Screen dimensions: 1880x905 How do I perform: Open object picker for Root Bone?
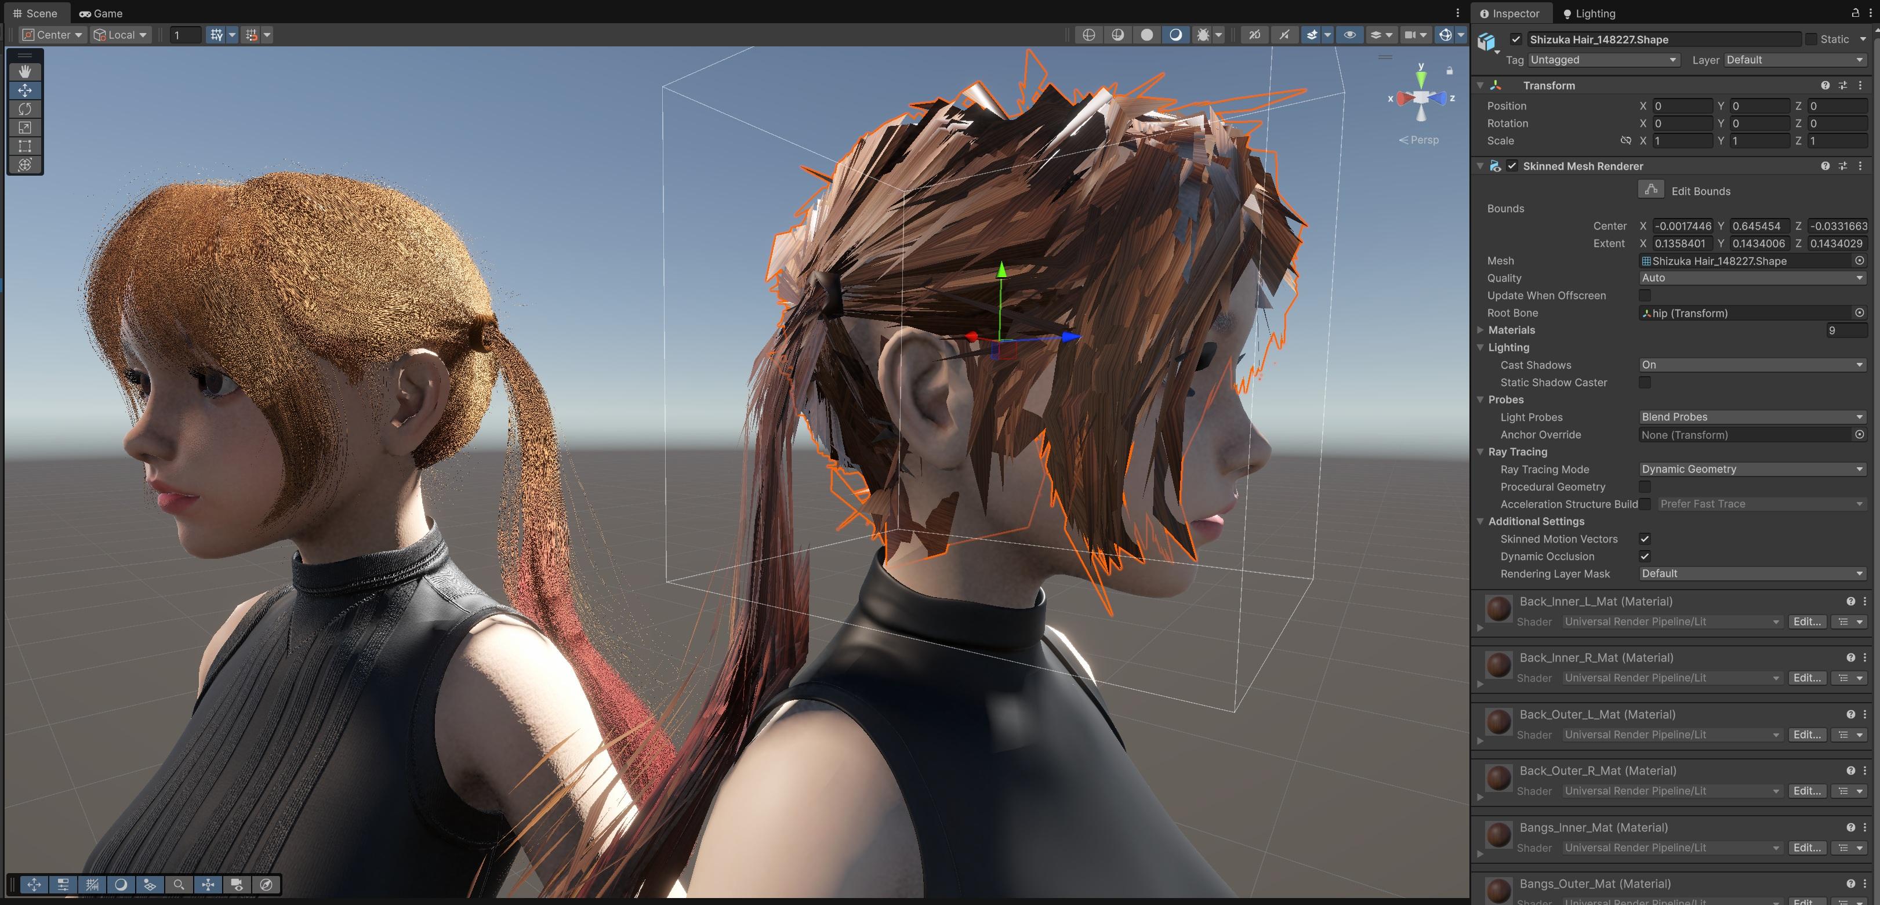pos(1859,313)
